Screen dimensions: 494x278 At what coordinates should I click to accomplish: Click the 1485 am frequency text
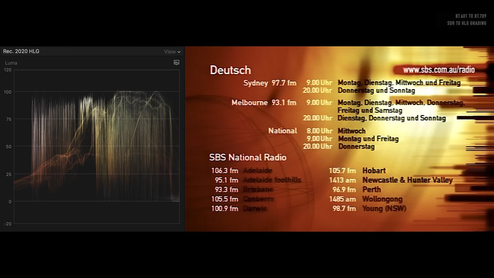[x=342, y=199]
